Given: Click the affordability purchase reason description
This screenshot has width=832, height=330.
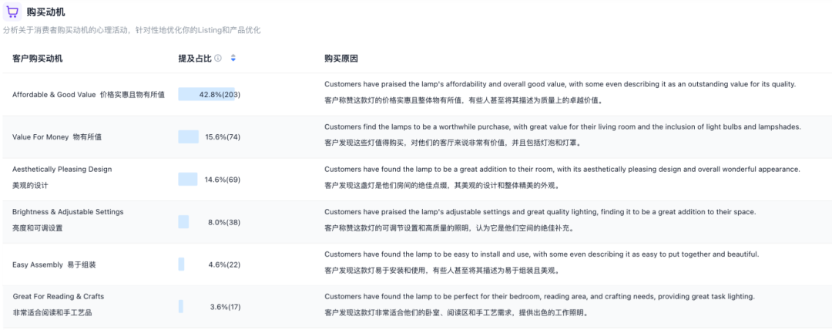Looking at the screenshot, I should [x=560, y=84].
